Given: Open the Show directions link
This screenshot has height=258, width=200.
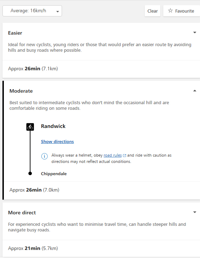Looking at the screenshot, I should pos(57,142).
